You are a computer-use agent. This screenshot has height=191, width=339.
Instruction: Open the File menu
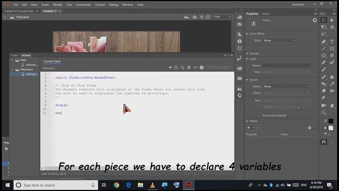coord(15,5)
